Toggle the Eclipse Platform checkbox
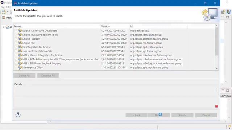This screenshot has height=130, width=232. click(x=16, y=39)
